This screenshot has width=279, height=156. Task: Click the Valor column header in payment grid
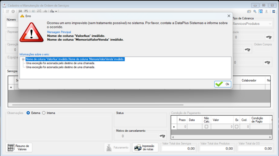pyautogui.click(x=222, y=120)
